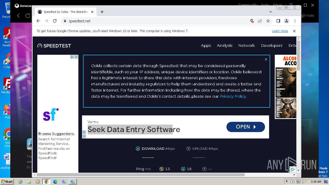Image resolution: width=329 pixels, height=185 pixels.
Task: Go back using Chrome's back arrow
Action: (38, 21)
